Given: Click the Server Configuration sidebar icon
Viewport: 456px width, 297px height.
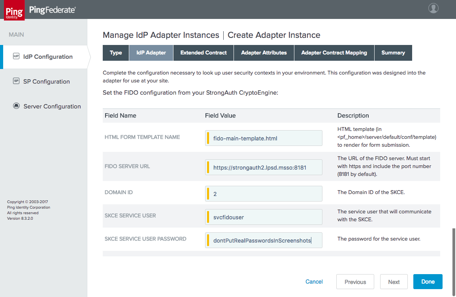Looking at the screenshot, I should pos(16,106).
